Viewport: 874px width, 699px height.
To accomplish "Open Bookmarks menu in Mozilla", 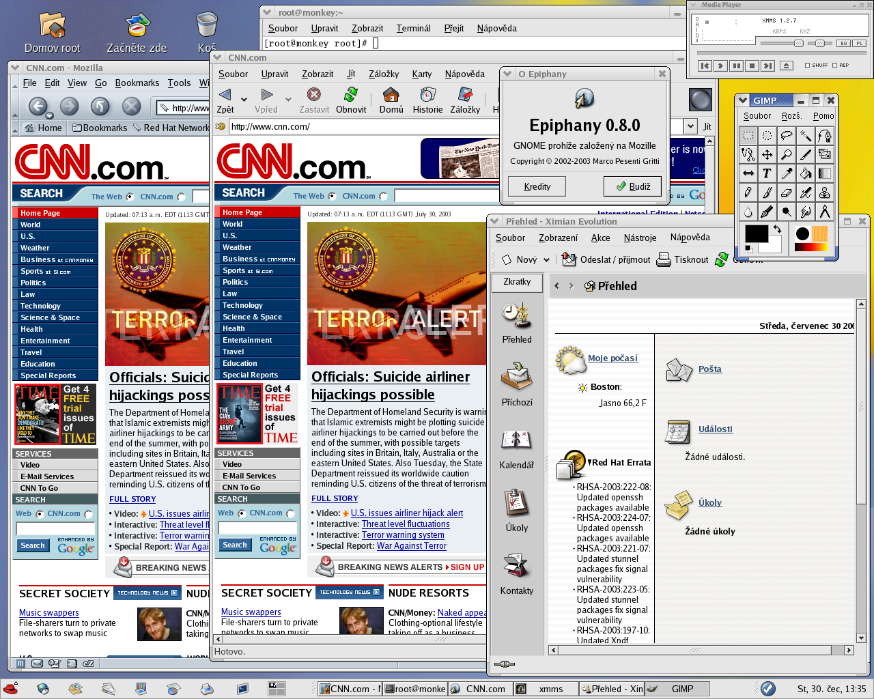I will (x=137, y=83).
